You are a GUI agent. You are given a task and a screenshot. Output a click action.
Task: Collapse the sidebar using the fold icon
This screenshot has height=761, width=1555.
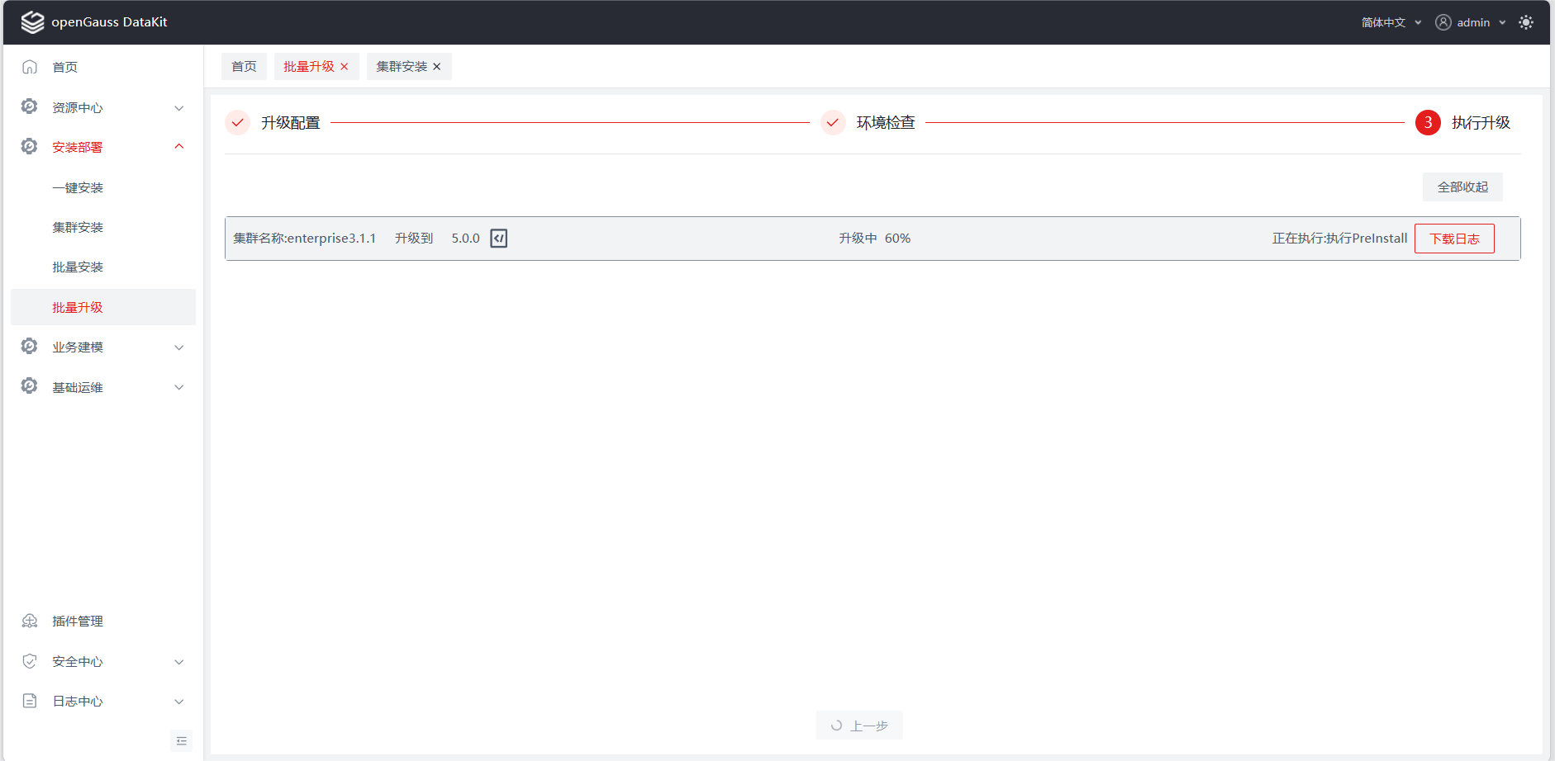pos(182,741)
